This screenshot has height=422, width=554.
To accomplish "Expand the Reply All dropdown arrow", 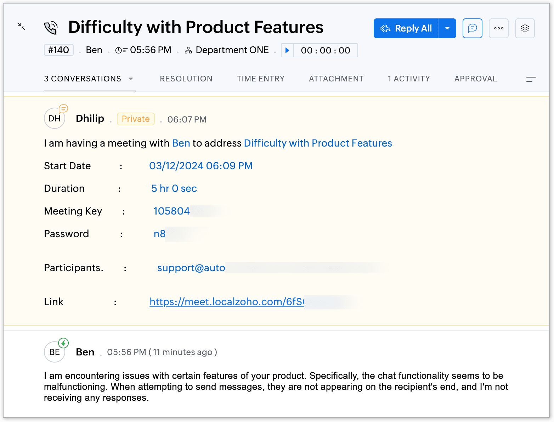I will [x=447, y=28].
